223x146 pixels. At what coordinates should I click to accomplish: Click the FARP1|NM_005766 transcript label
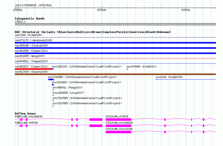(x=26, y=123)
